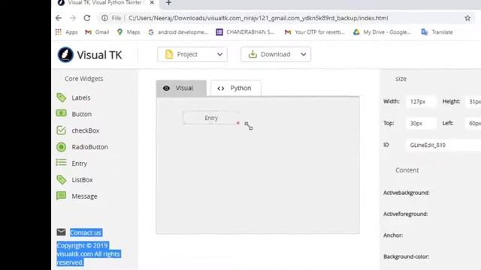The height and width of the screenshot is (270, 481).
Task: Click the red resize handle of Entry widget
Action: [238, 123]
